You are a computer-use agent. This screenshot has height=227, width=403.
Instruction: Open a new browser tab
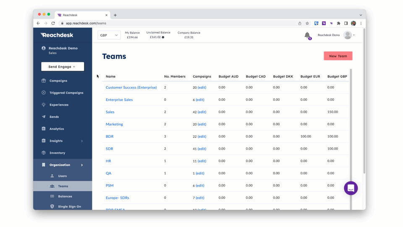115,15
